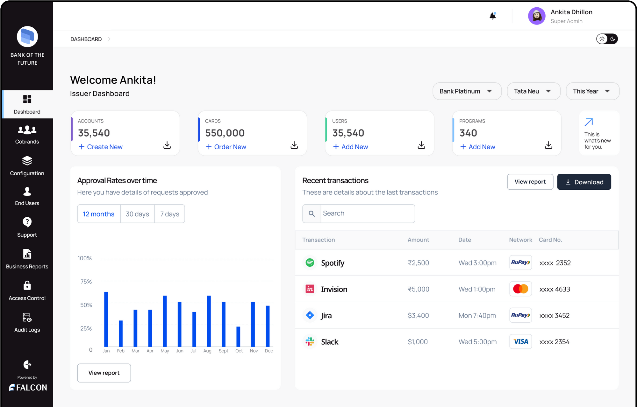637x407 pixels.
Task: Download the Cards data
Action: click(x=294, y=145)
